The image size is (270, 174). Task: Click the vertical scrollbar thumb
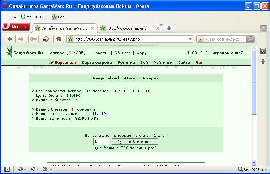[254, 83]
